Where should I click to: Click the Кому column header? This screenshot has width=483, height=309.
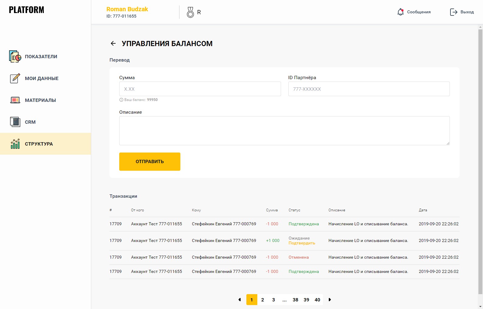coord(196,210)
